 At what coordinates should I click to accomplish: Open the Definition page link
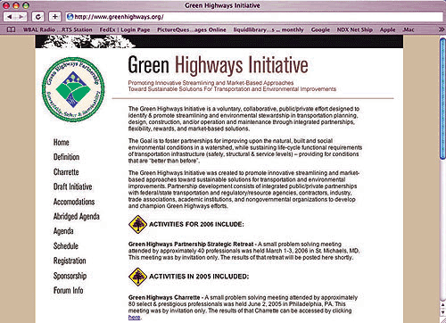point(66,157)
